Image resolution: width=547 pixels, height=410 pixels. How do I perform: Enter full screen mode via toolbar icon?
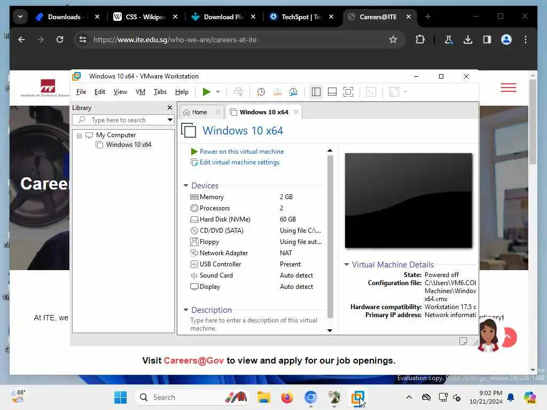point(348,92)
